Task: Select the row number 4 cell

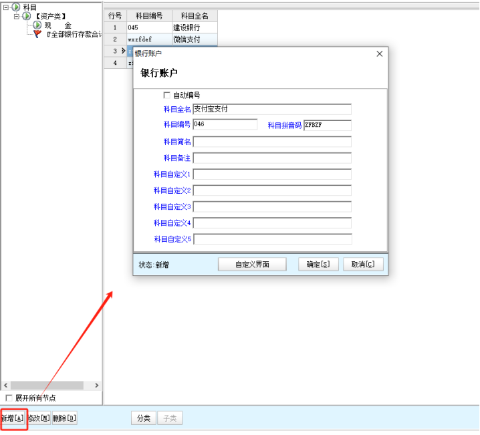Action: click(x=115, y=63)
